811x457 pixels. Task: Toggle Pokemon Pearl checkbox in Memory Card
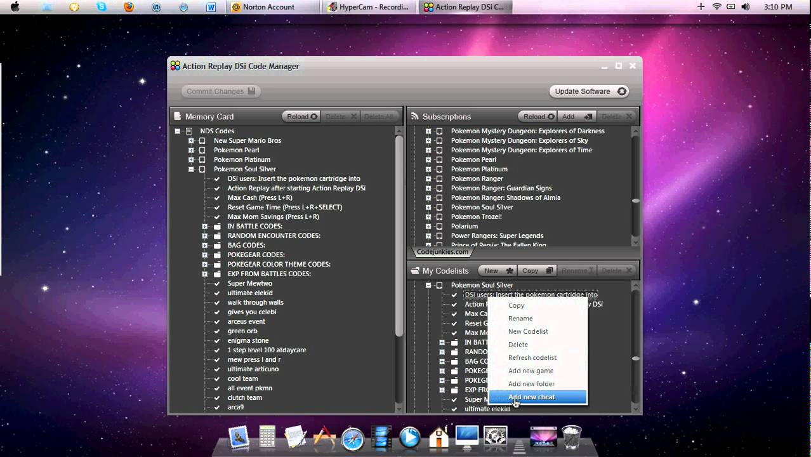click(202, 150)
